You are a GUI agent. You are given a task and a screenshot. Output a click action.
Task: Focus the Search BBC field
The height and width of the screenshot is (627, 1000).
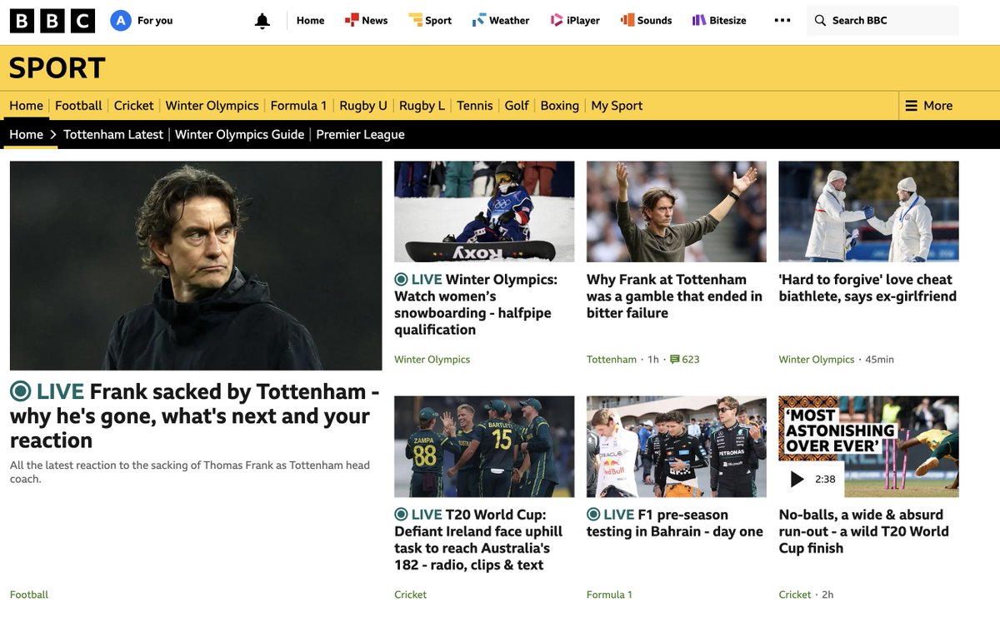[882, 21]
